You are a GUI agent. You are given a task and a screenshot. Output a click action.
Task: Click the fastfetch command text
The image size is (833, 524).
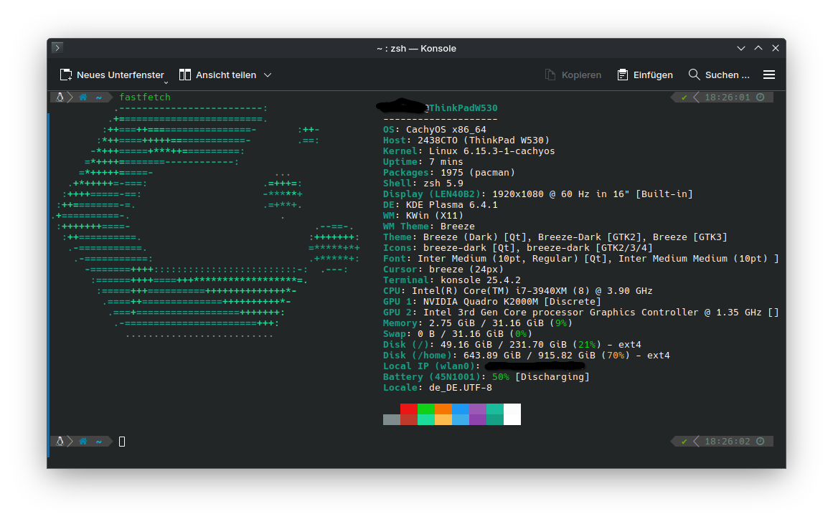pyautogui.click(x=144, y=97)
